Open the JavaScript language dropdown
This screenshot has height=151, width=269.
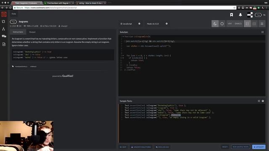coord(131,23)
